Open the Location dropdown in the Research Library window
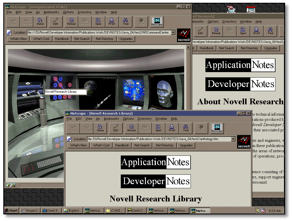Image resolution: width=292 pixels, height=221 pixels. point(233,139)
